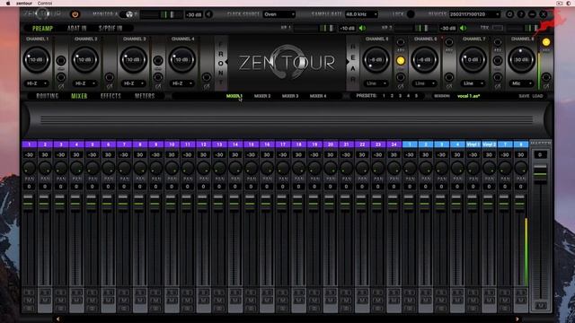Select preset 3

(400, 96)
